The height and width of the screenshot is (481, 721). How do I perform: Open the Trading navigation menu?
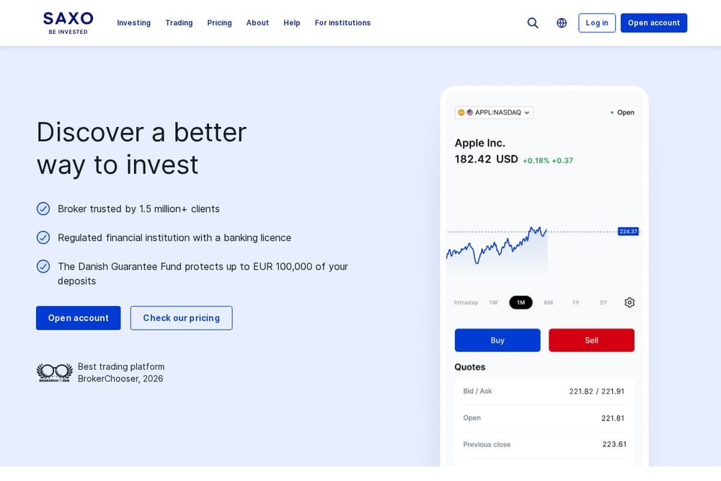click(179, 23)
